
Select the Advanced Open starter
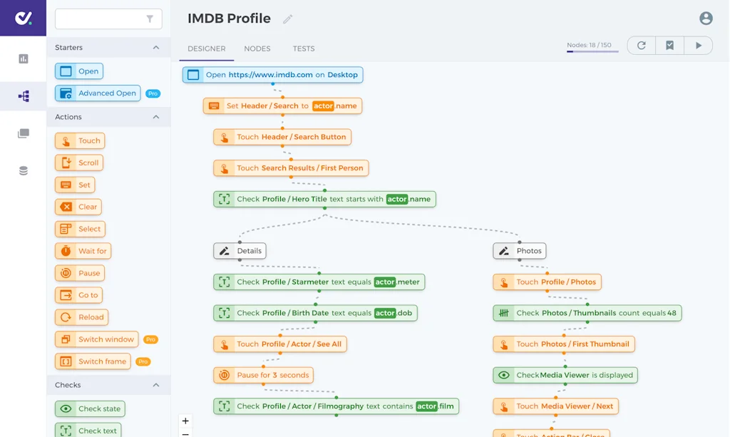(97, 93)
